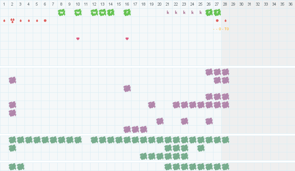Click the red dot marker on day 6
295x171 pixels.
point(45,21)
